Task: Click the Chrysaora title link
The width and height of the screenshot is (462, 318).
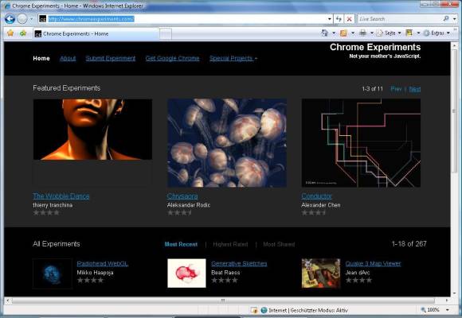Action: pos(182,196)
